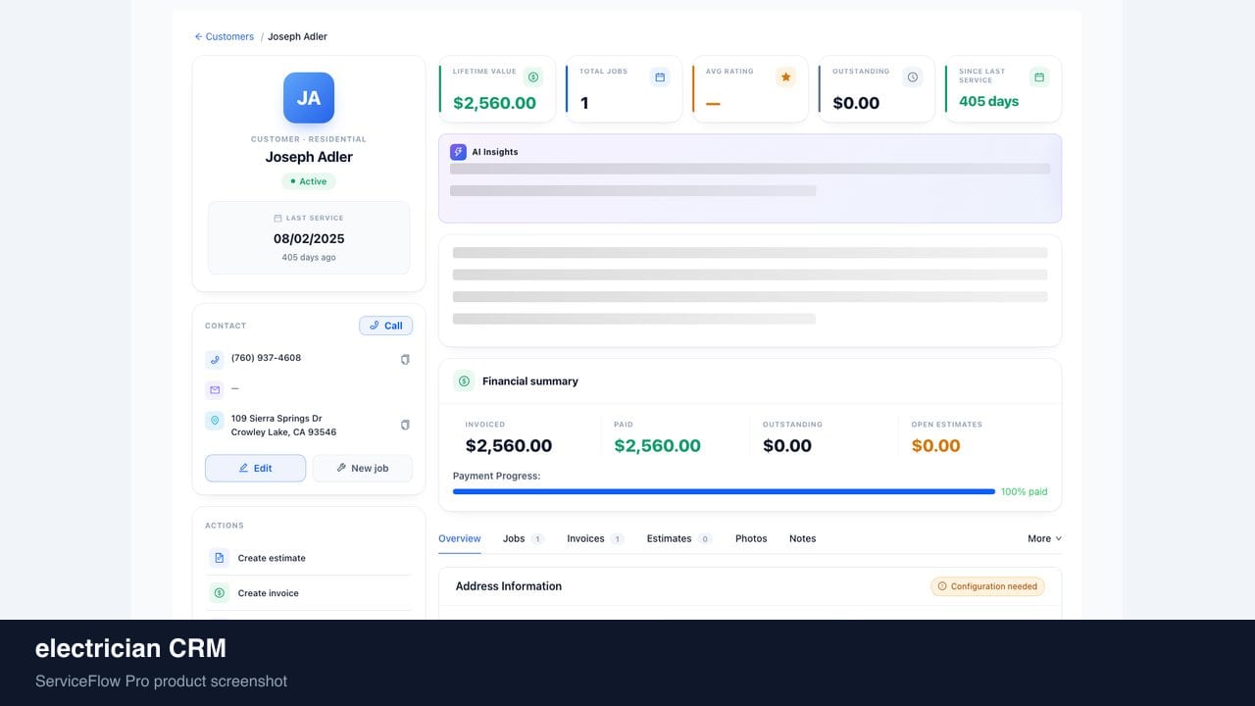Screen dimensions: 1255x706
Task: Click the Payment Progress bar
Action: [724, 491]
